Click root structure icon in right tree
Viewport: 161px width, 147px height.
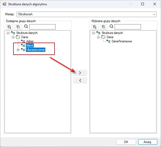(98, 33)
